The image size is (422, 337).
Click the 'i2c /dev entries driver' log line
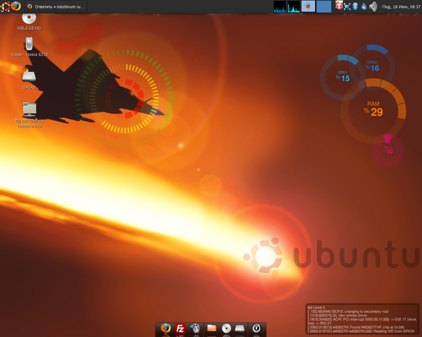pyautogui.click(x=338, y=315)
